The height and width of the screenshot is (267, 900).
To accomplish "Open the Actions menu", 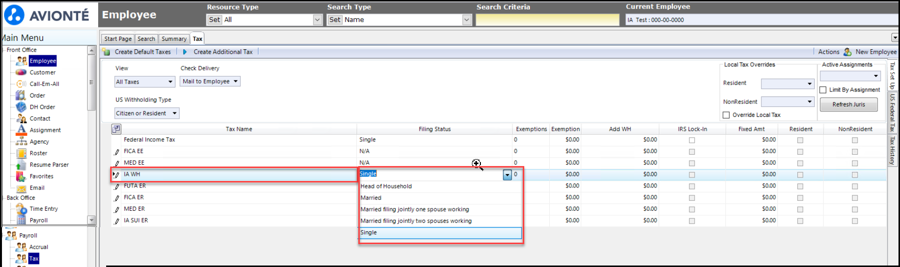I will coord(829,52).
